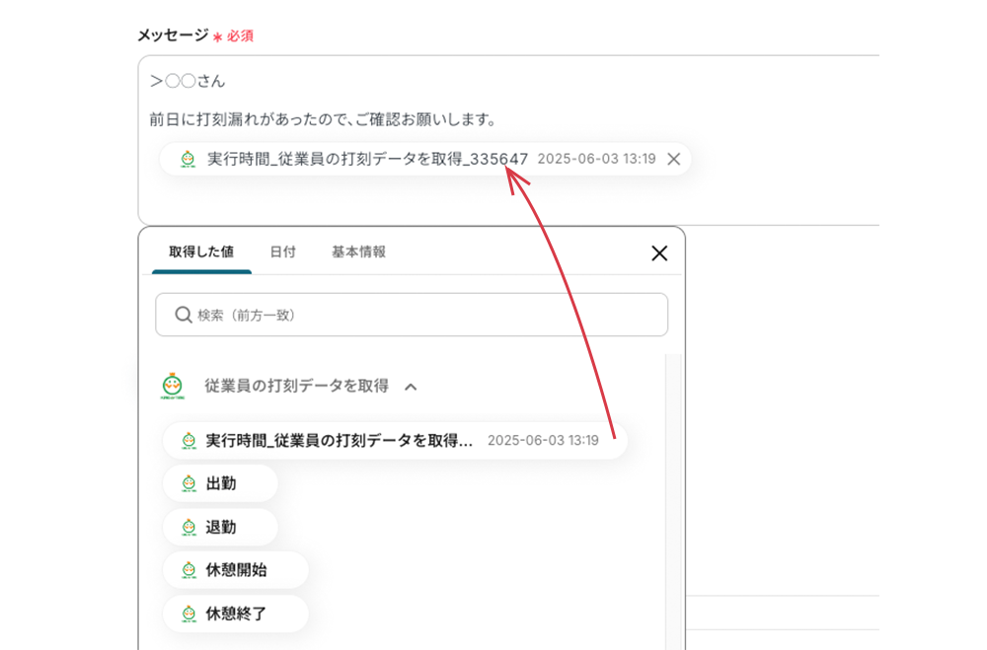Close the value picker popup
Image resolution: width=987 pixels, height=650 pixels.
pos(659,253)
